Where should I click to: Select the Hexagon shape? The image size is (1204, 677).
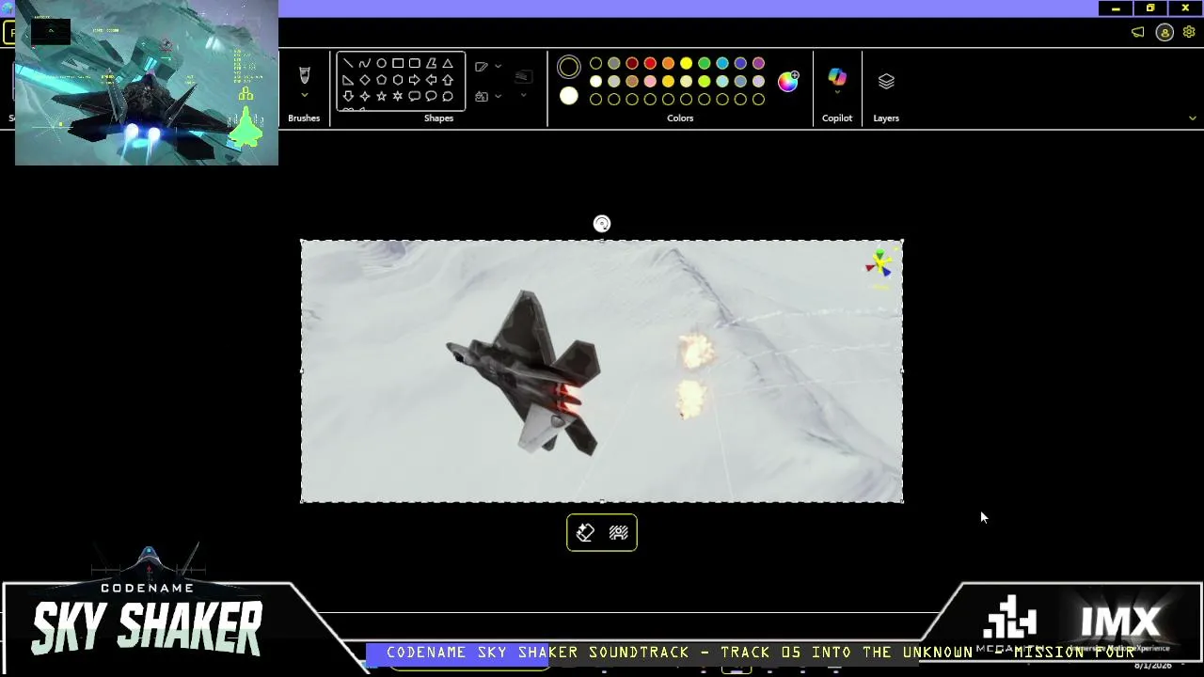pos(398,80)
